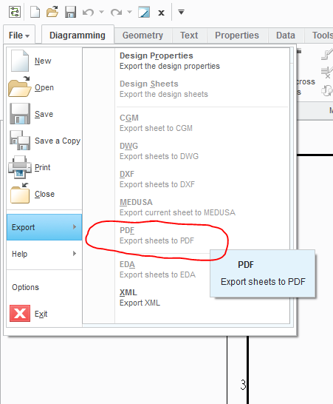Click the File menu button
The image size is (333, 404).
pyautogui.click(x=19, y=36)
